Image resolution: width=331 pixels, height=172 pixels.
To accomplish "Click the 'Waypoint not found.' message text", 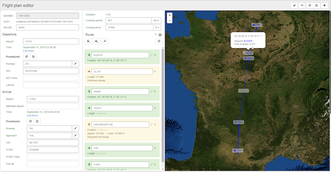I will (x=98, y=137).
